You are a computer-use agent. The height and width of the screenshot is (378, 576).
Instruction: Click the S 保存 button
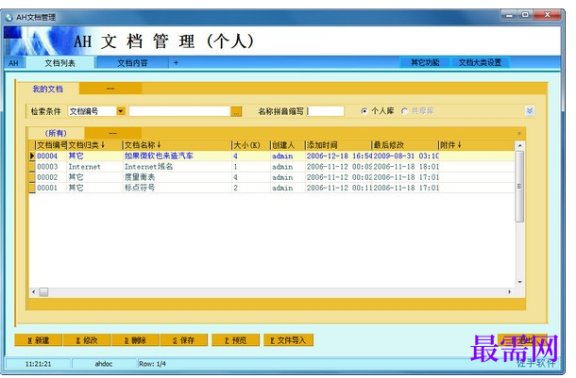184,340
